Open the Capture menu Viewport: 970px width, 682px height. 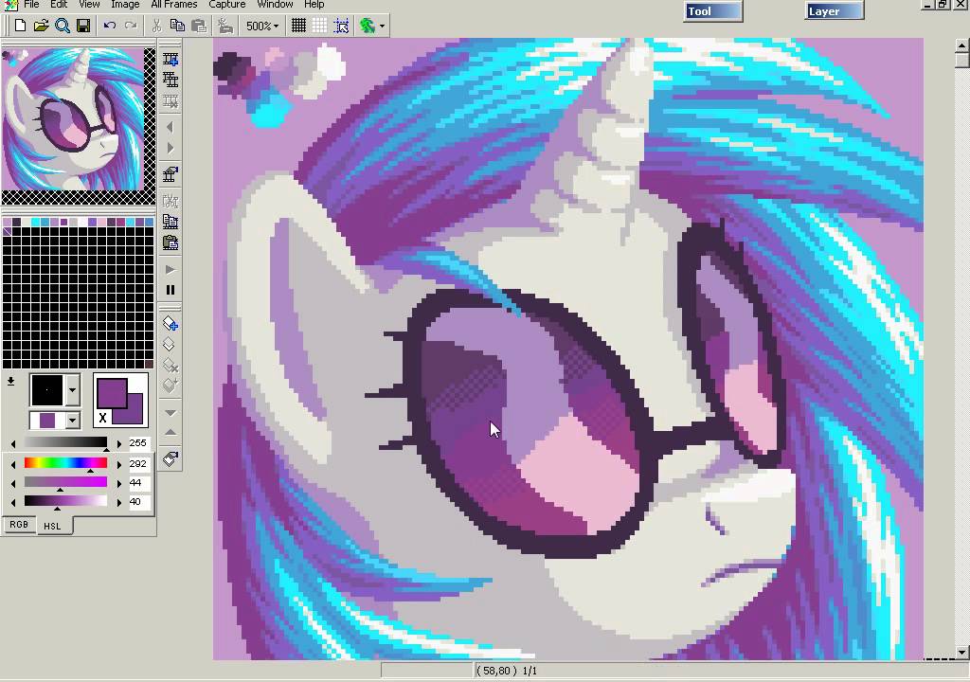click(x=227, y=5)
